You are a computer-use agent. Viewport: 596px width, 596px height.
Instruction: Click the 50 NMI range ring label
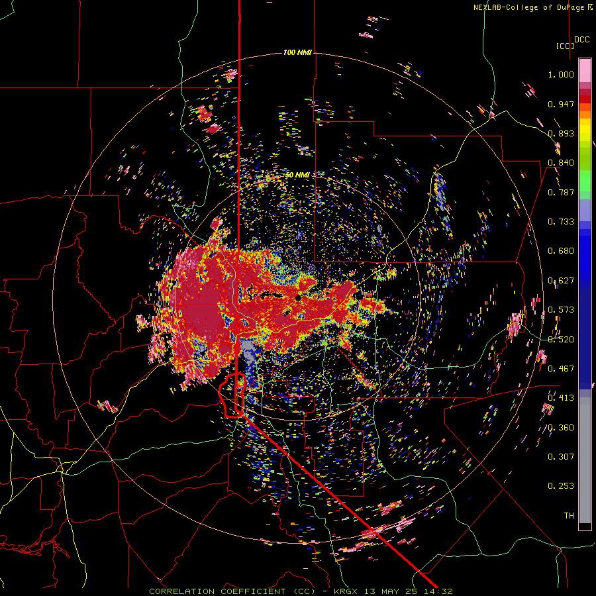[x=297, y=175]
